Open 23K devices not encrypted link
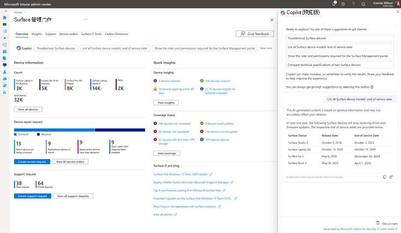 [x=221, y=132]
